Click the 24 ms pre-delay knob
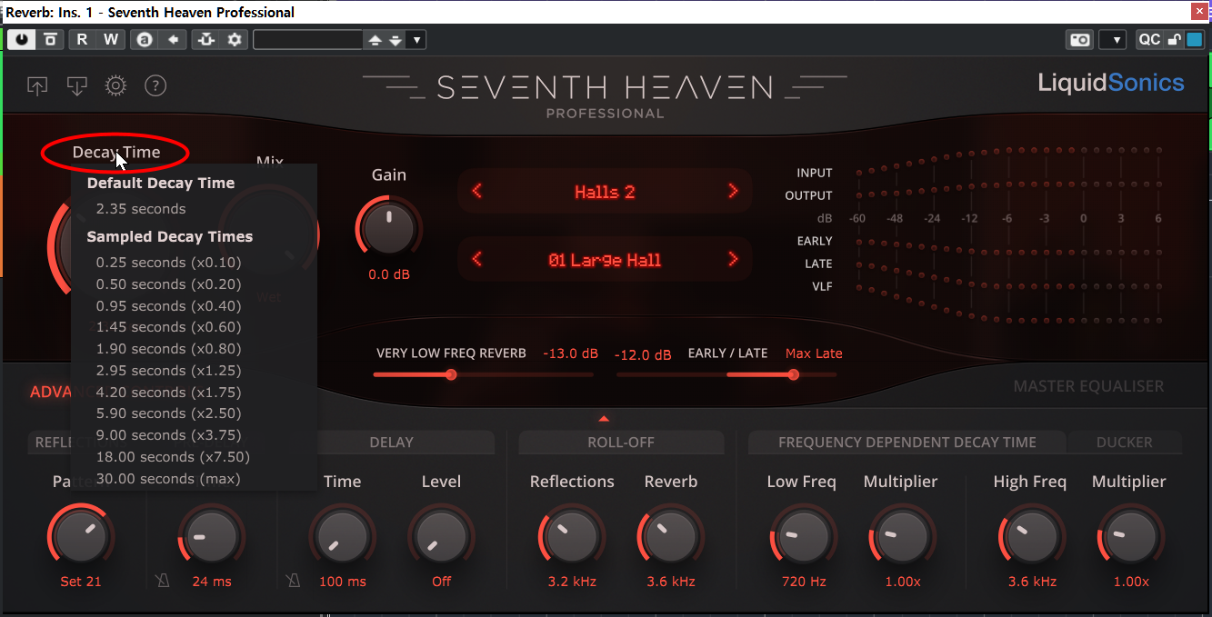The height and width of the screenshot is (617, 1212). point(211,537)
